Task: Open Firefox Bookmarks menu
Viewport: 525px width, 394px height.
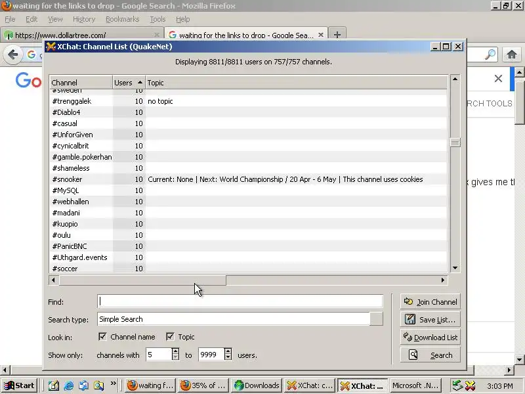Action: click(x=123, y=19)
